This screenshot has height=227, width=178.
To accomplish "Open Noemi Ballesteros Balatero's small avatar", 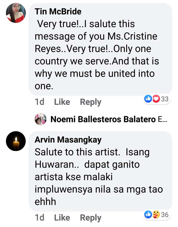I will (41, 119).
